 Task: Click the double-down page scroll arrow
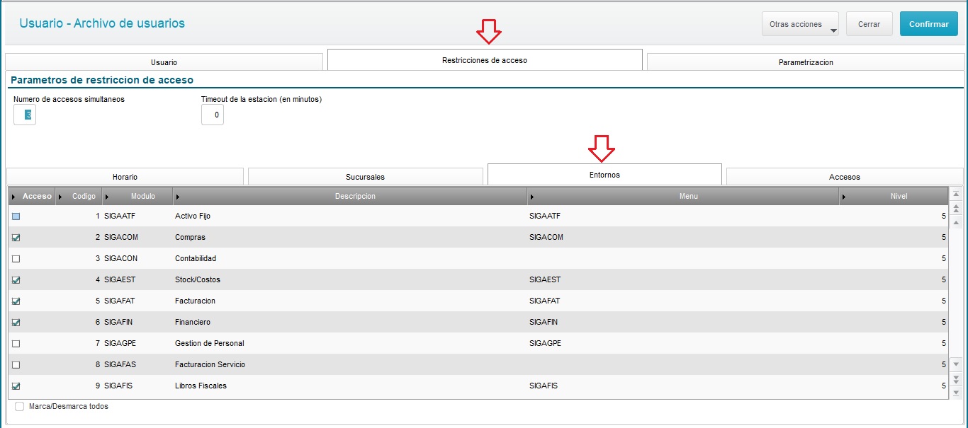(x=956, y=379)
